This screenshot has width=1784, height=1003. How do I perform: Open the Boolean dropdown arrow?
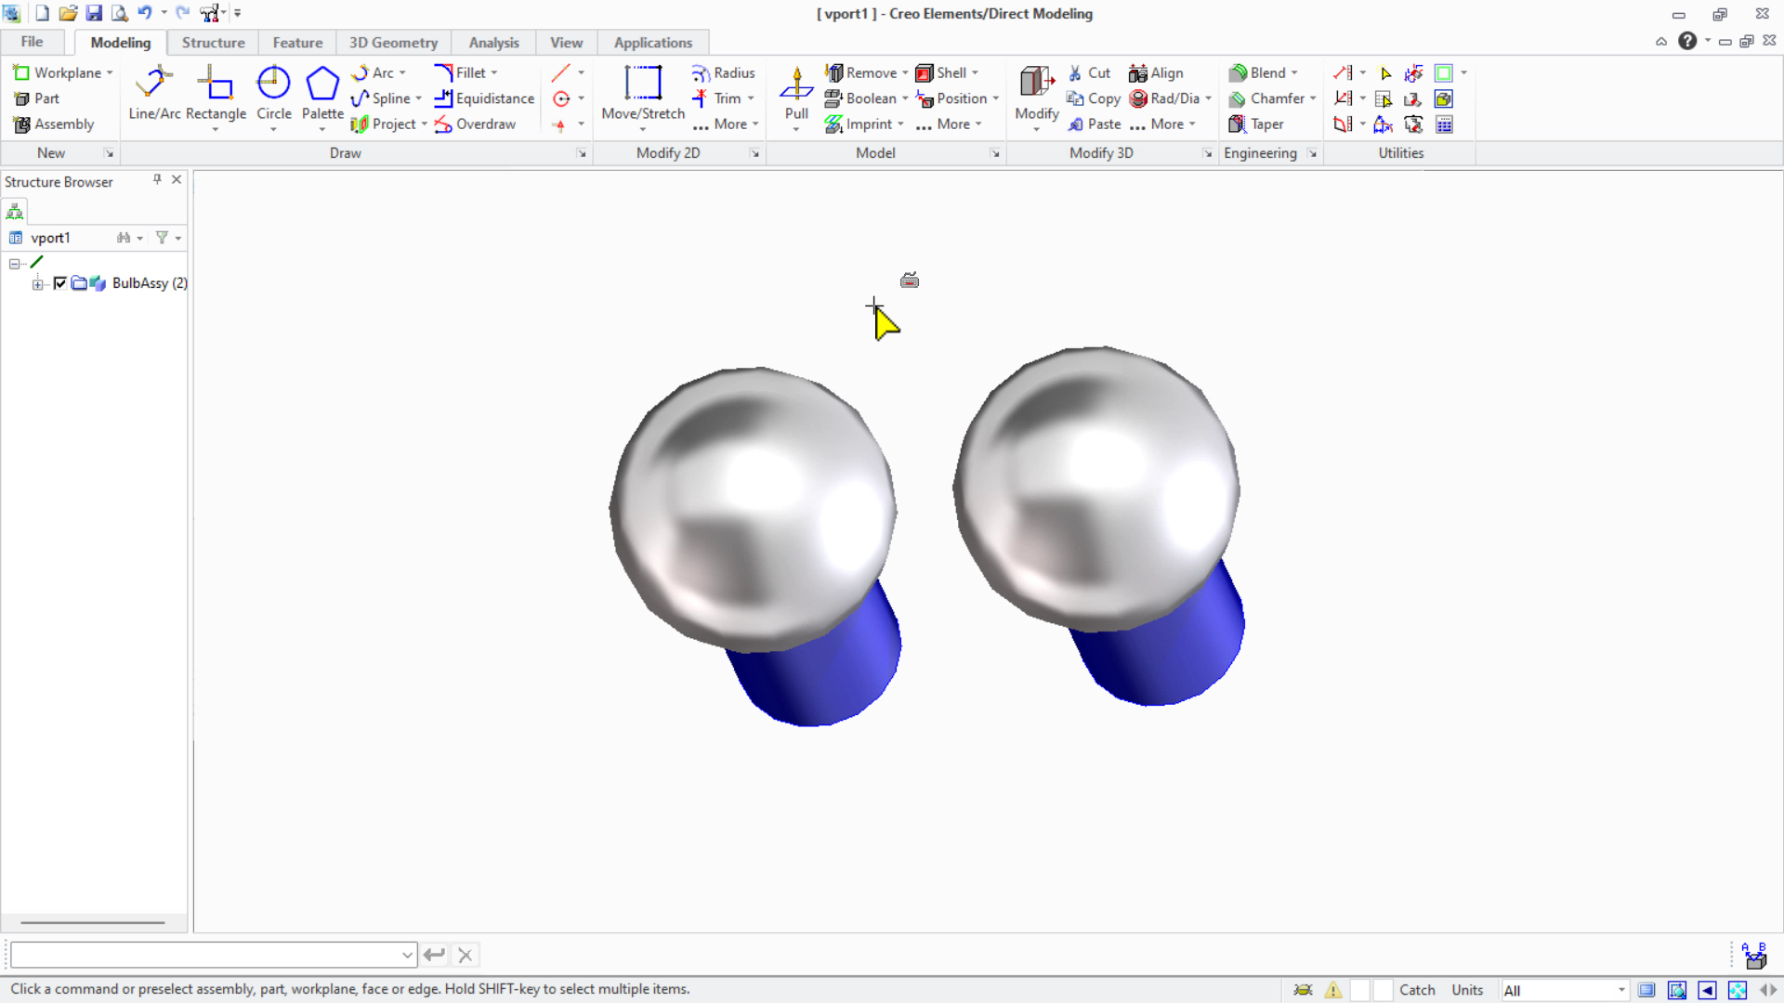905,98
